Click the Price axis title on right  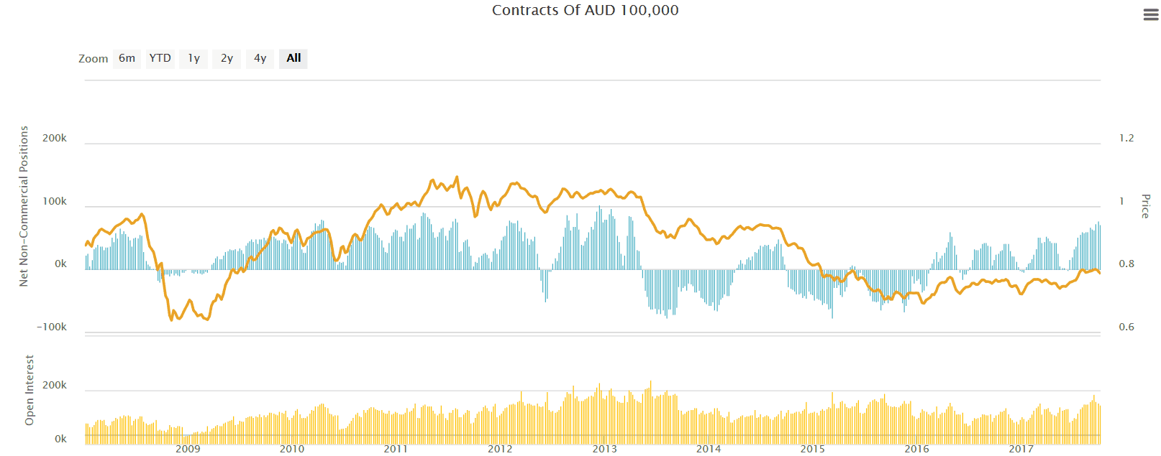[1145, 206]
